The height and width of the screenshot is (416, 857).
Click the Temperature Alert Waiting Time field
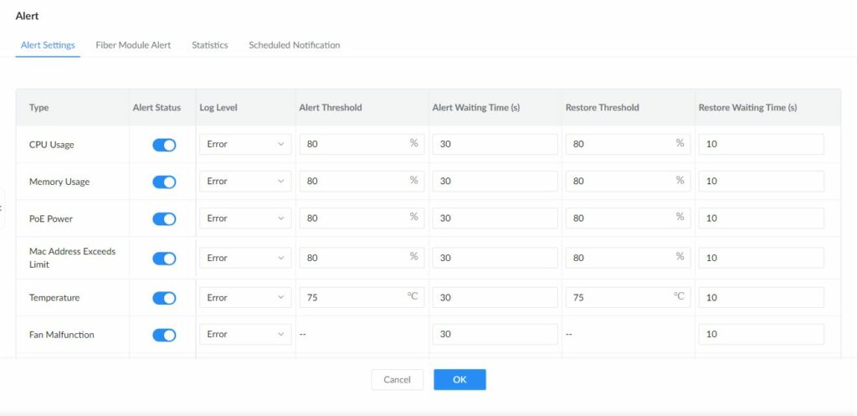(x=495, y=297)
